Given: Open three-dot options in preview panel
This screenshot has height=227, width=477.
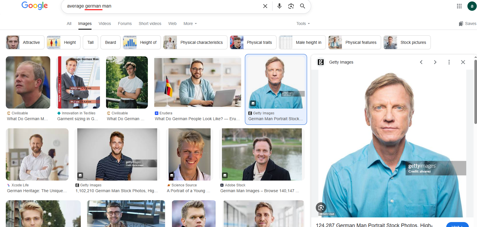Looking at the screenshot, I should (x=449, y=62).
